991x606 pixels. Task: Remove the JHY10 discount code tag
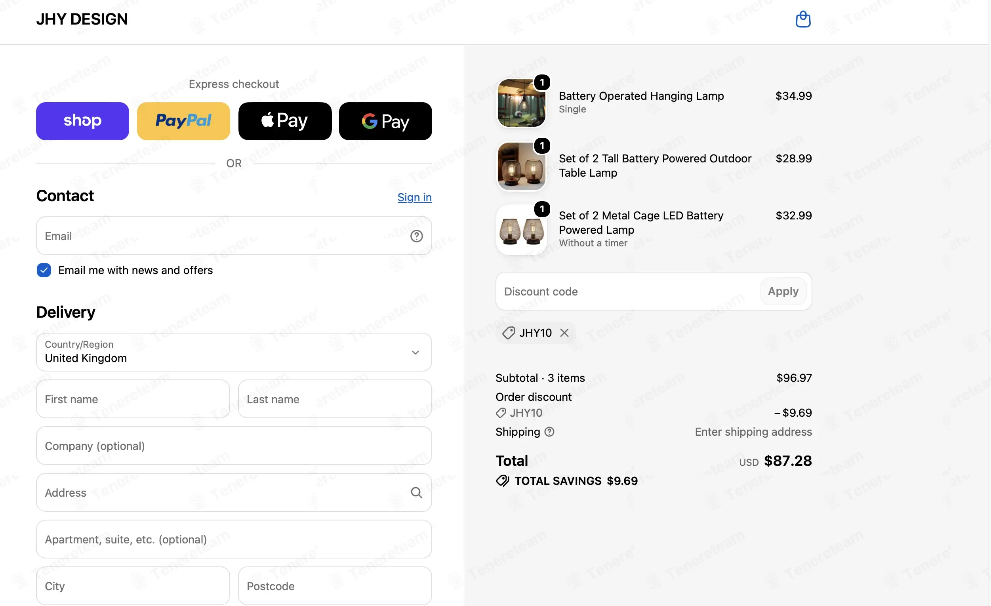(564, 333)
